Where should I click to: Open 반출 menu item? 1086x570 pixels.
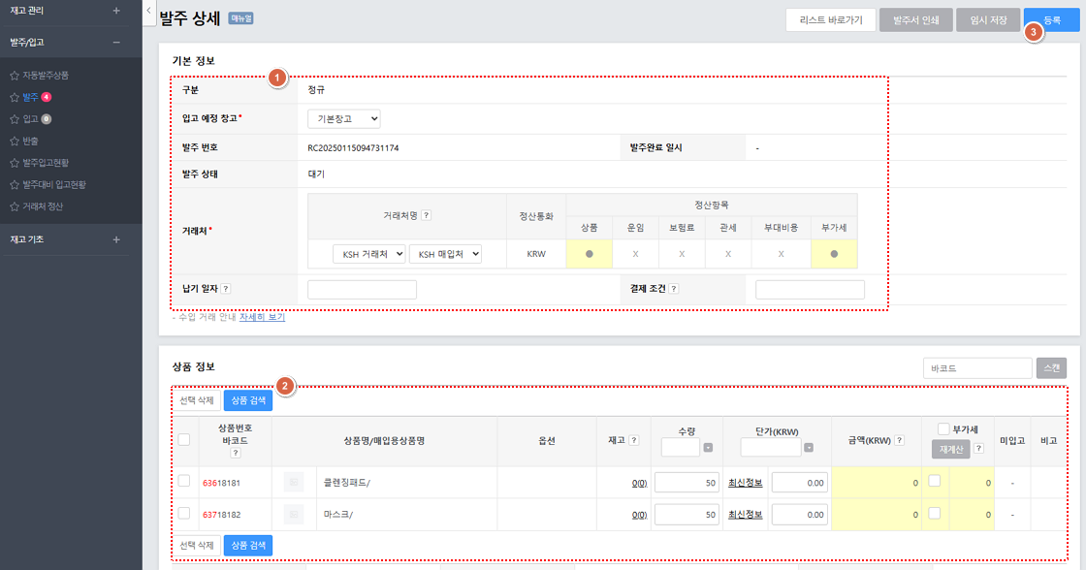click(30, 142)
